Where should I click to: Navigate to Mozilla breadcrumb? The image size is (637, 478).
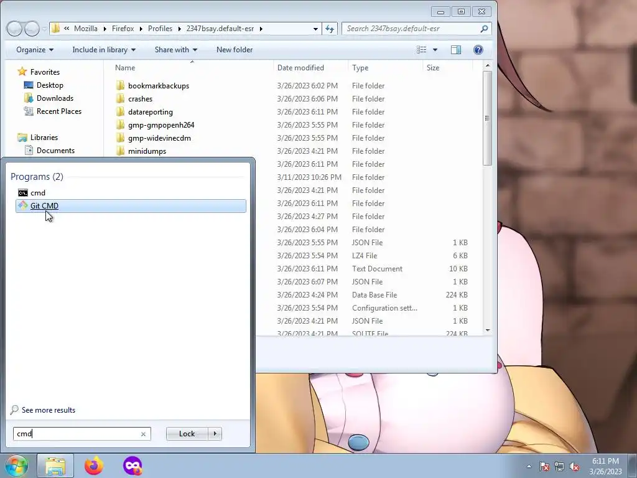pyautogui.click(x=86, y=29)
